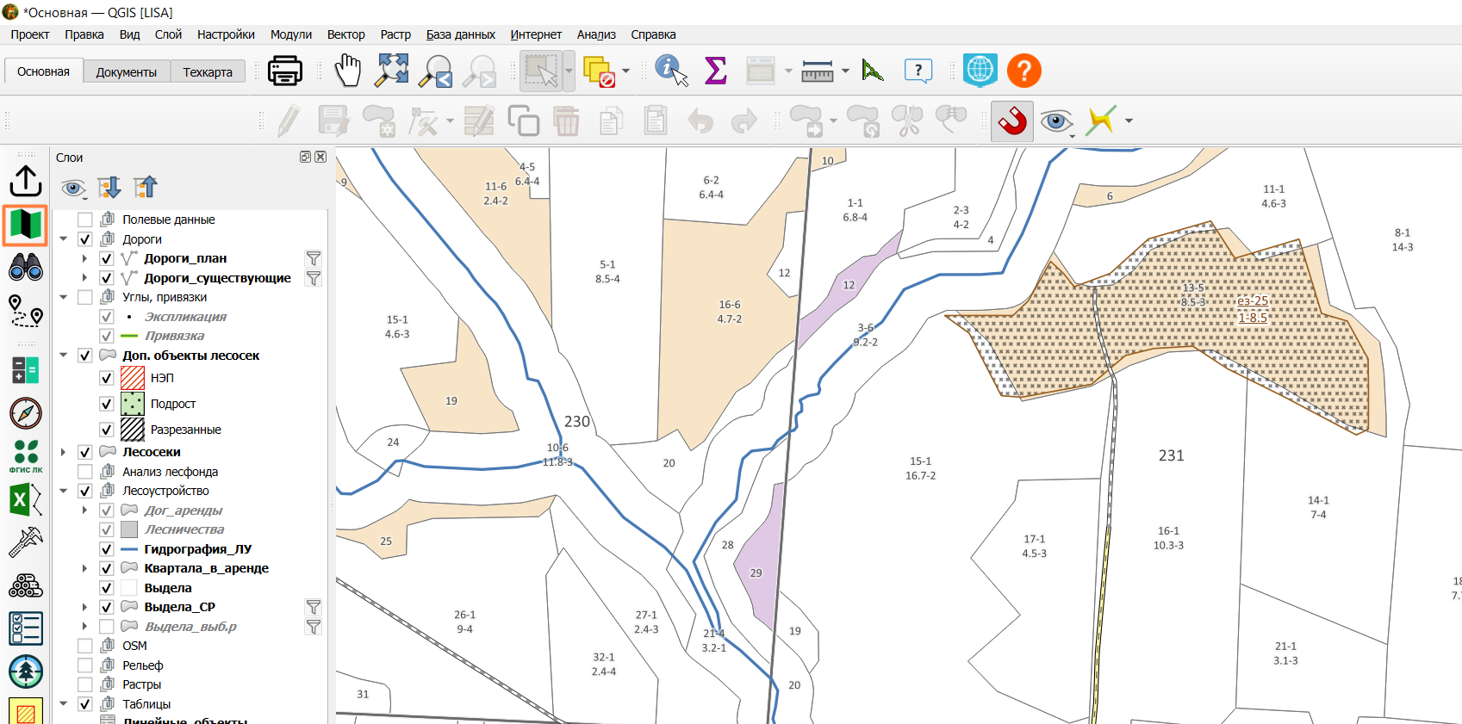
Task: Check the Рельеф group checkbox
Action: click(85, 665)
